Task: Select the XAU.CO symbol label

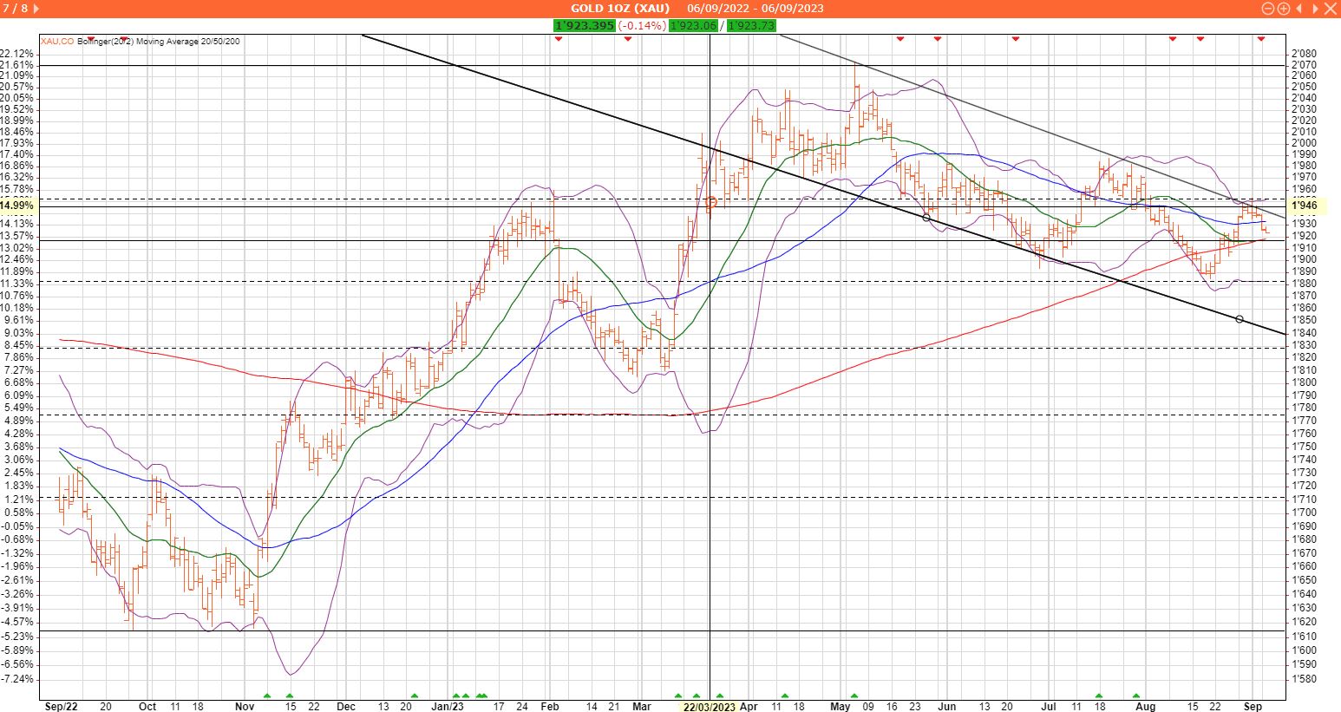Action: 57,41
